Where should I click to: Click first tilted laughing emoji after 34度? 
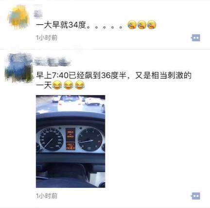(132, 25)
